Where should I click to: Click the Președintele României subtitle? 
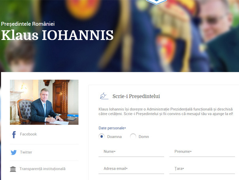click(28, 24)
